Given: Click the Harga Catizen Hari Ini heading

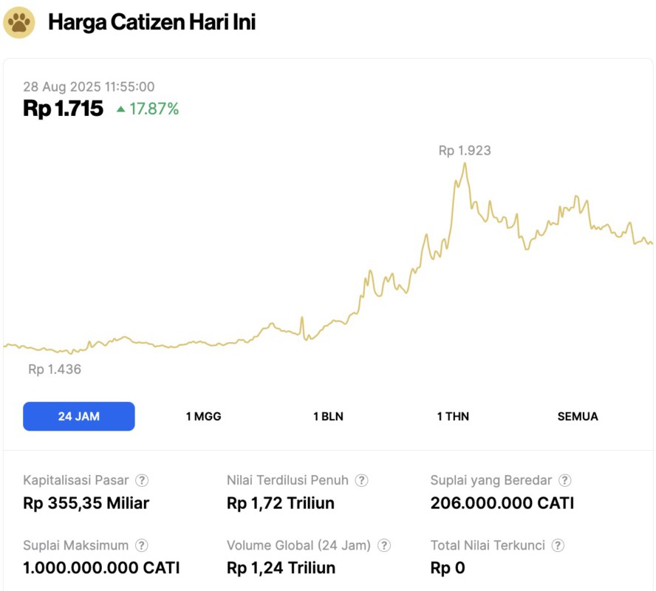Looking at the screenshot, I should (x=152, y=22).
